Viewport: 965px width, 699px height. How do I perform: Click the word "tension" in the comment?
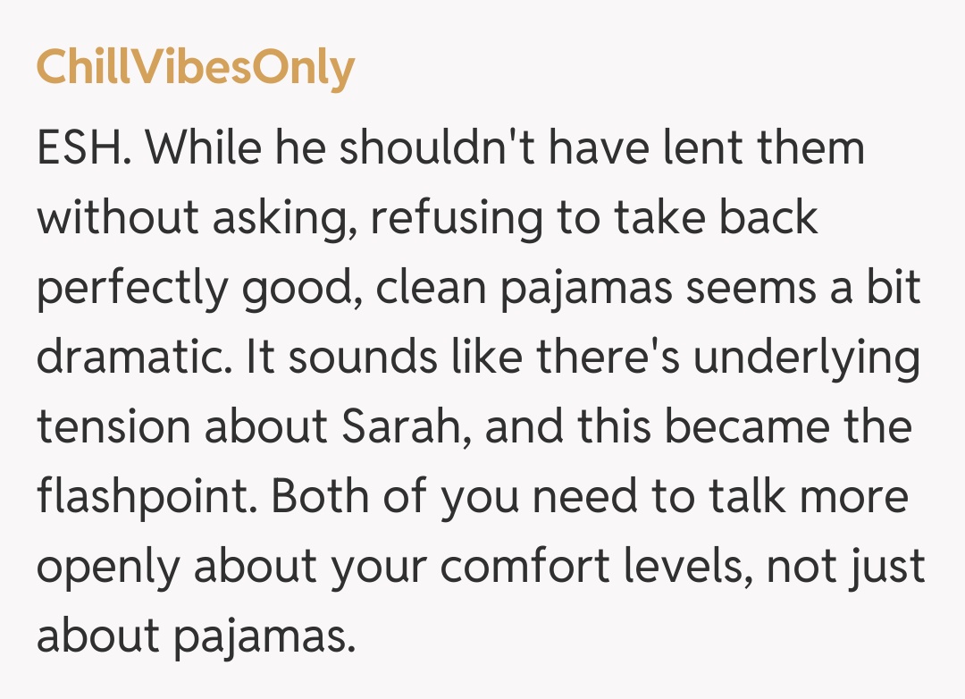(113, 428)
